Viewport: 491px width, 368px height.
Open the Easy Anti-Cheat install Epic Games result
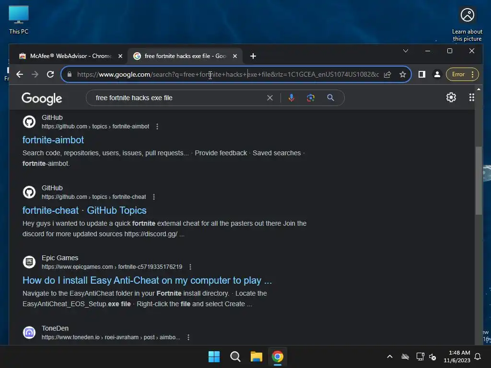(x=147, y=280)
